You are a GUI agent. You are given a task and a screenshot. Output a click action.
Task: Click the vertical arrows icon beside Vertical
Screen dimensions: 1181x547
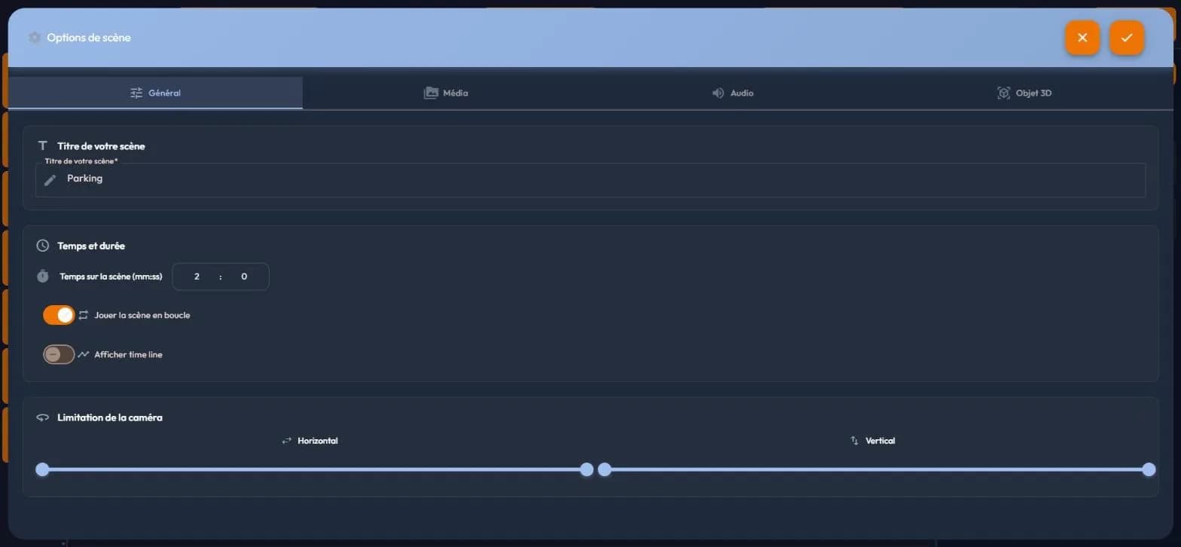coord(855,441)
